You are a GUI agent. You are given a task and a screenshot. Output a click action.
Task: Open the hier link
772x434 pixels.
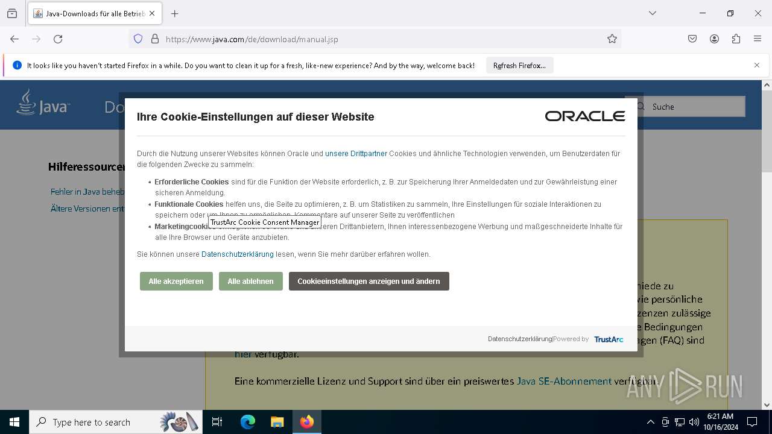[x=243, y=354]
